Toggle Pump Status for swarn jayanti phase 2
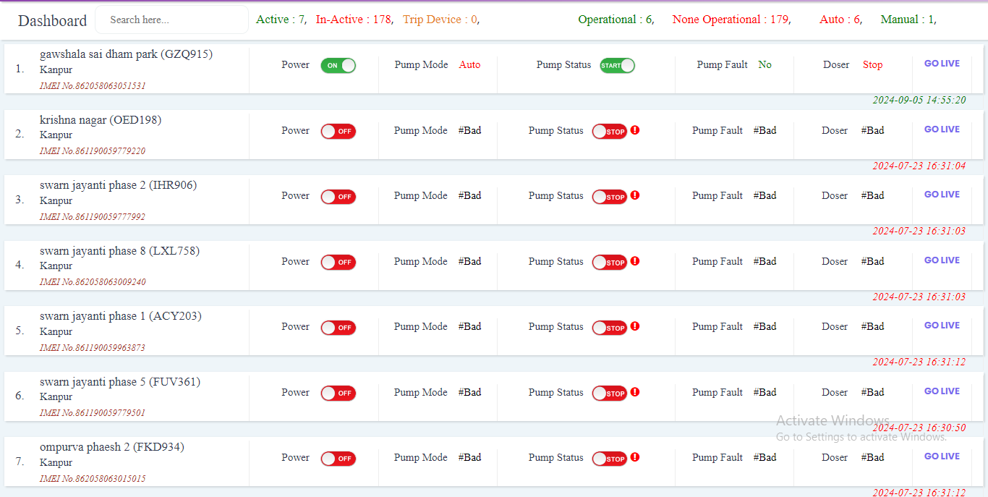Viewport: 988px width, 497px height. (x=609, y=197)
